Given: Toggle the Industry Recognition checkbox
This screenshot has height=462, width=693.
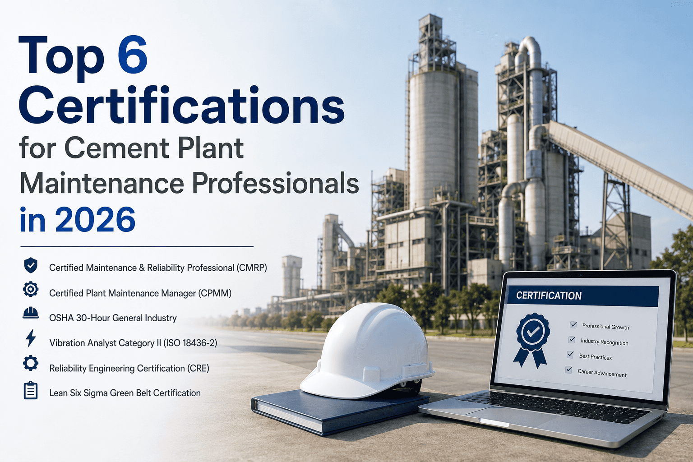Looking at the screenshot, I should (572, 339).
